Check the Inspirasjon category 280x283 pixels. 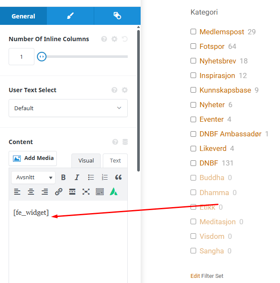[193, 75]
